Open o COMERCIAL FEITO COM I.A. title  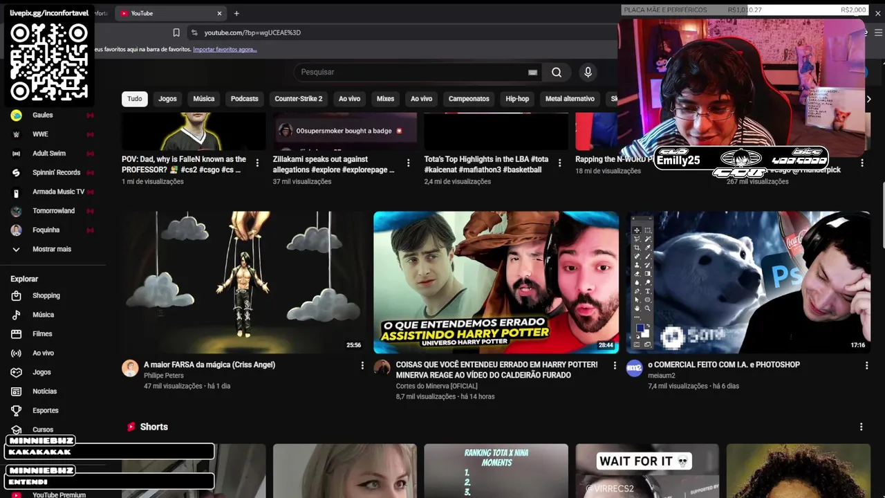(724, 365)
